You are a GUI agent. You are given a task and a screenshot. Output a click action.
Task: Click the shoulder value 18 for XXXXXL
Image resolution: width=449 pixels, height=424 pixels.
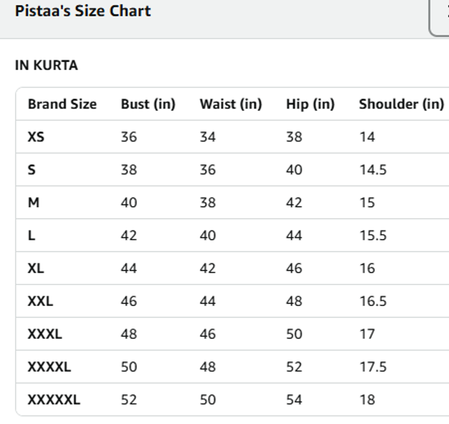(367, 400)
